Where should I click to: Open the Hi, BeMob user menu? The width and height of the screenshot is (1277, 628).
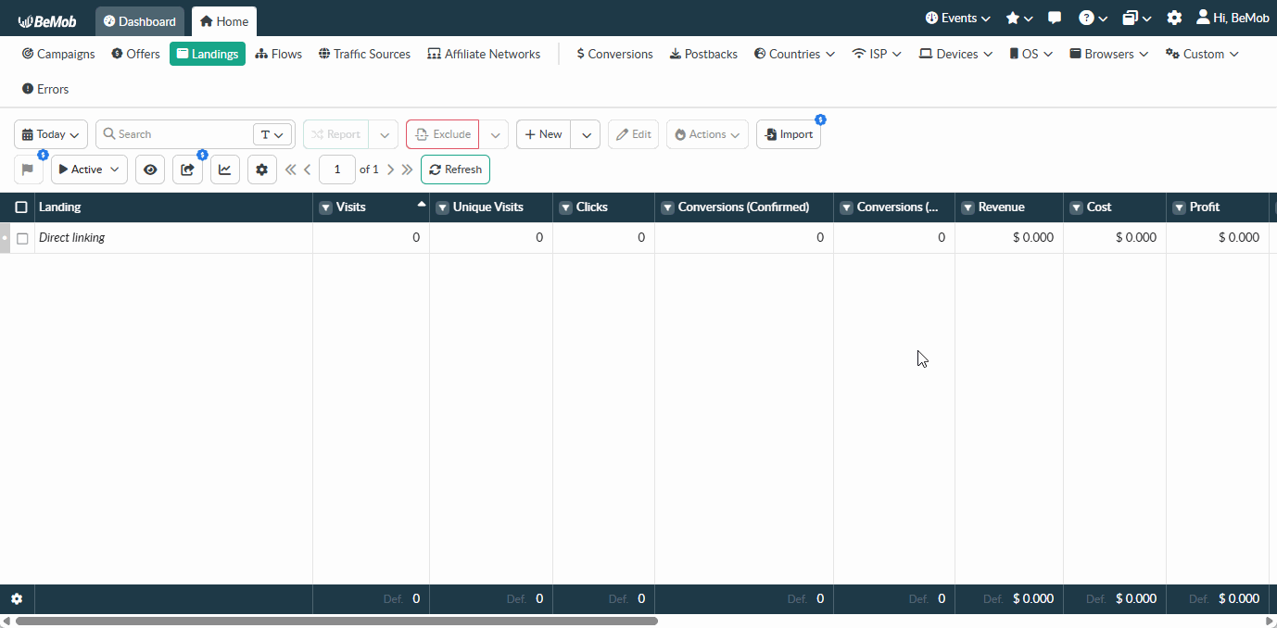pyautogui.click(x=1233, y=19)
